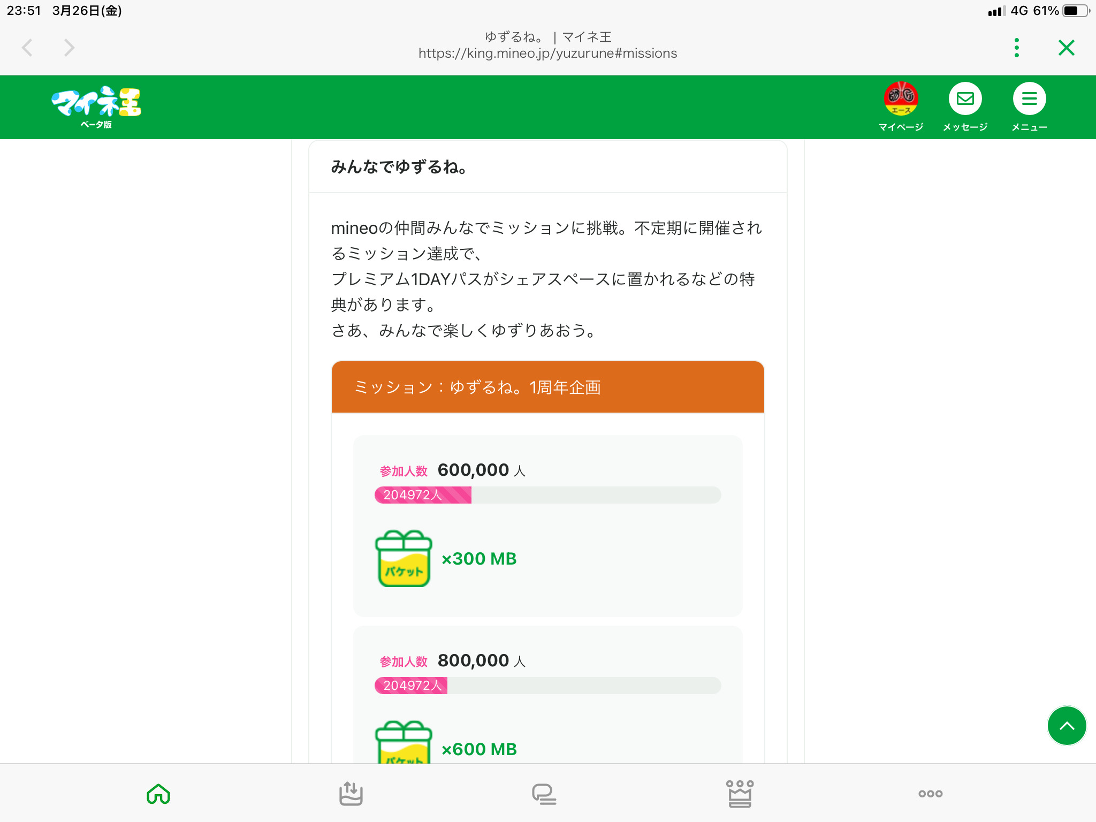Tap the 600,000 participants progress bar
This screenshot has height=822, width=1096.
(x=547, y=495)
